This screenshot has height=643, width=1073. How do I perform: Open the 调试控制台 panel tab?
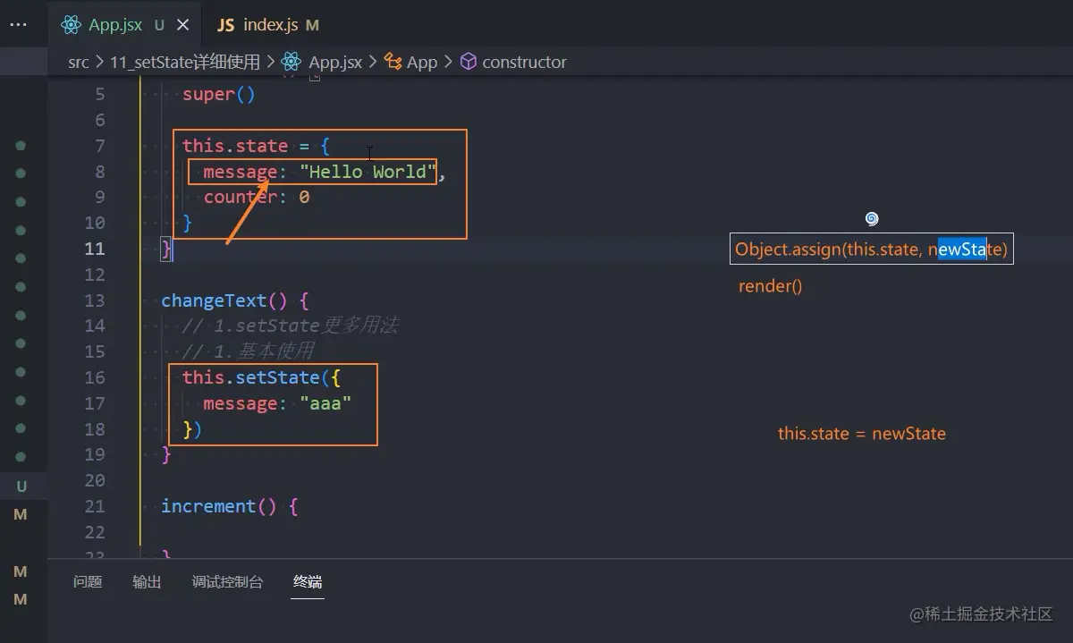coord(227,582)
